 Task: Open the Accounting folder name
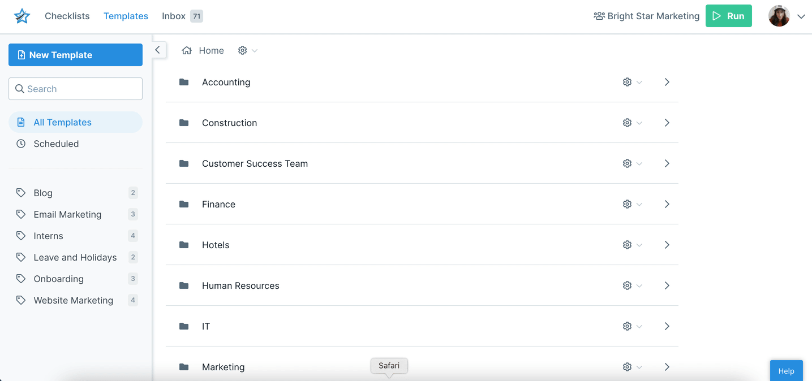tap(226, 82)
